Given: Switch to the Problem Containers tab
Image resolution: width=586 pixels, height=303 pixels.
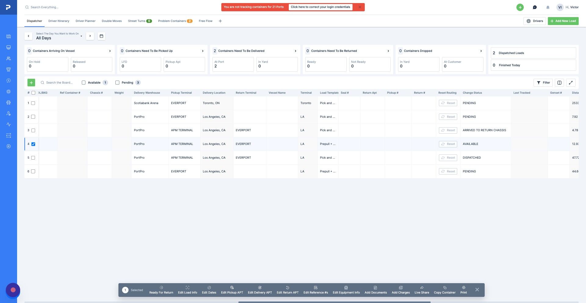Looking at the screenshot, I should pos(175,21).
